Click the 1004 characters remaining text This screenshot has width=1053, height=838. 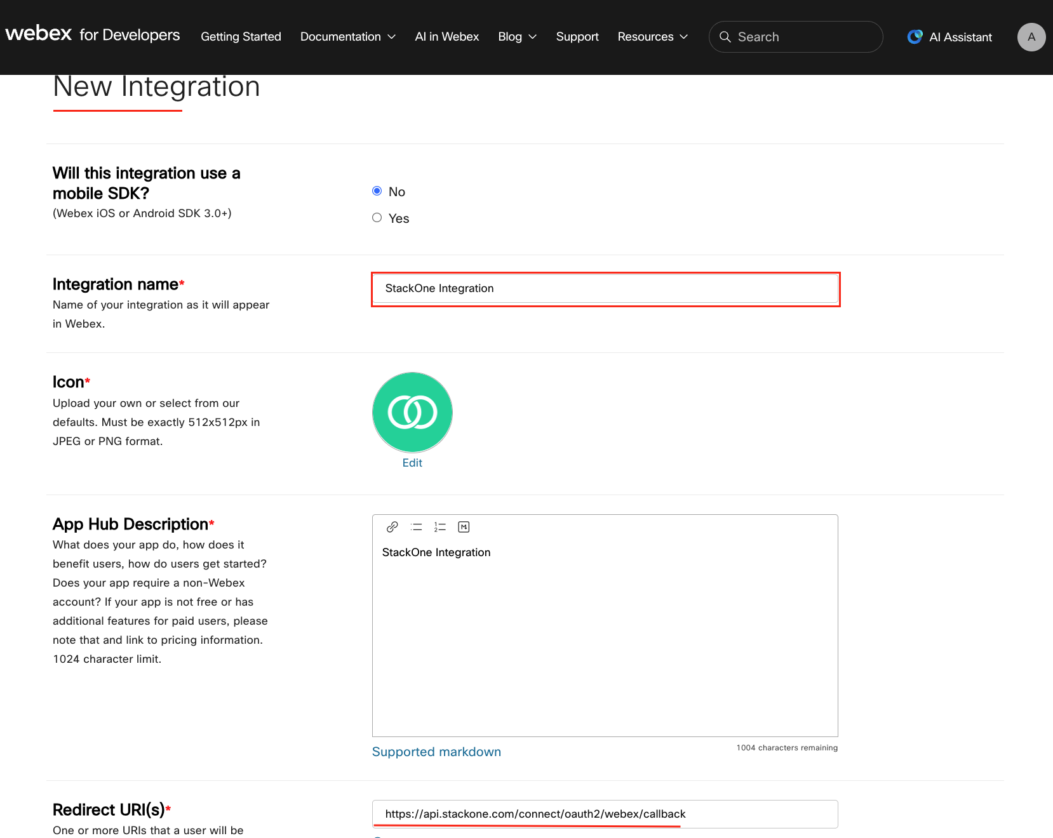point(787,748)
